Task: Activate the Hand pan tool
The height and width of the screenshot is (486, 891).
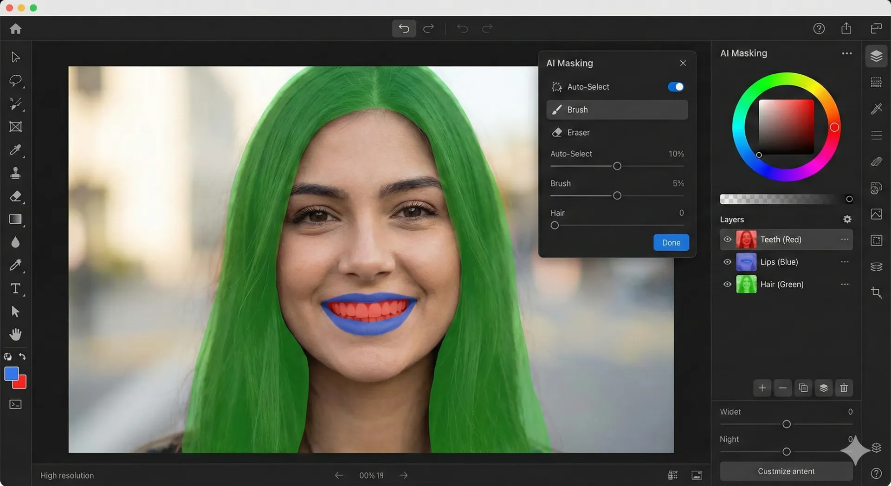Action: [15, 334]
